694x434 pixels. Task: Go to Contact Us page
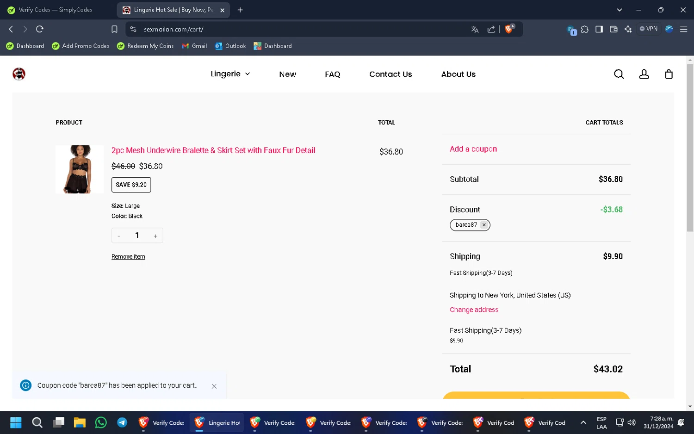coord(390,74)
